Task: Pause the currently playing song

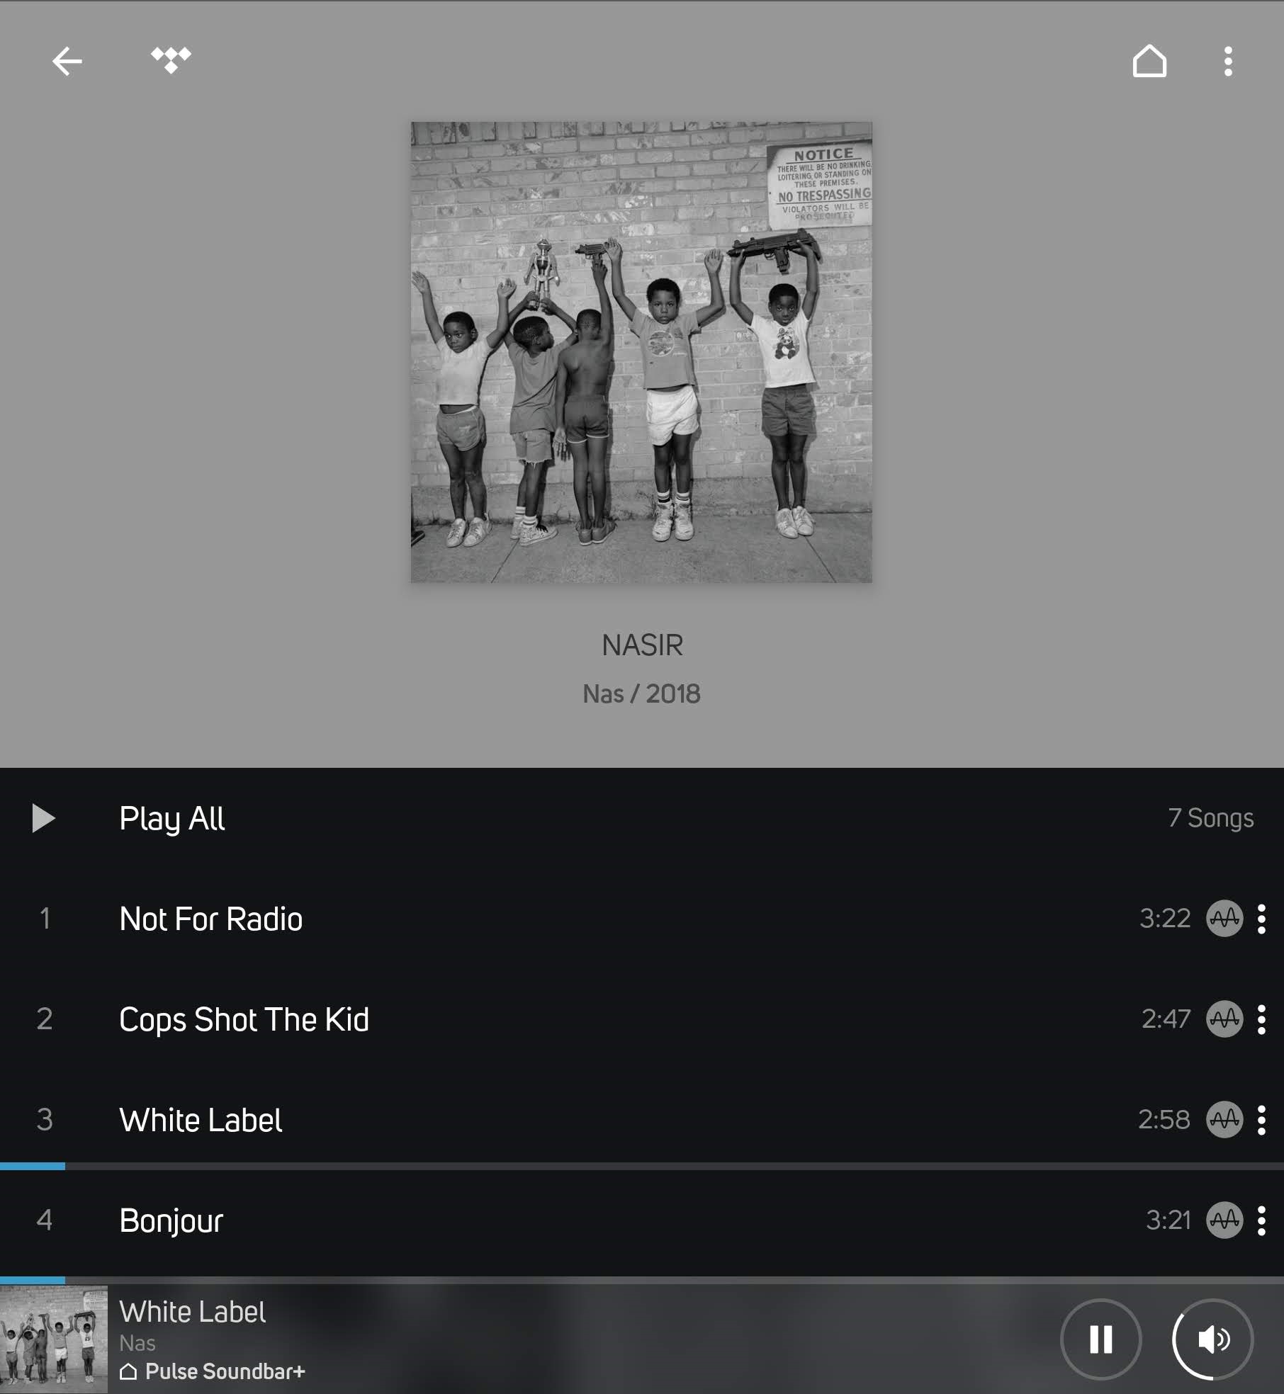Action: click(1100, 1339)
